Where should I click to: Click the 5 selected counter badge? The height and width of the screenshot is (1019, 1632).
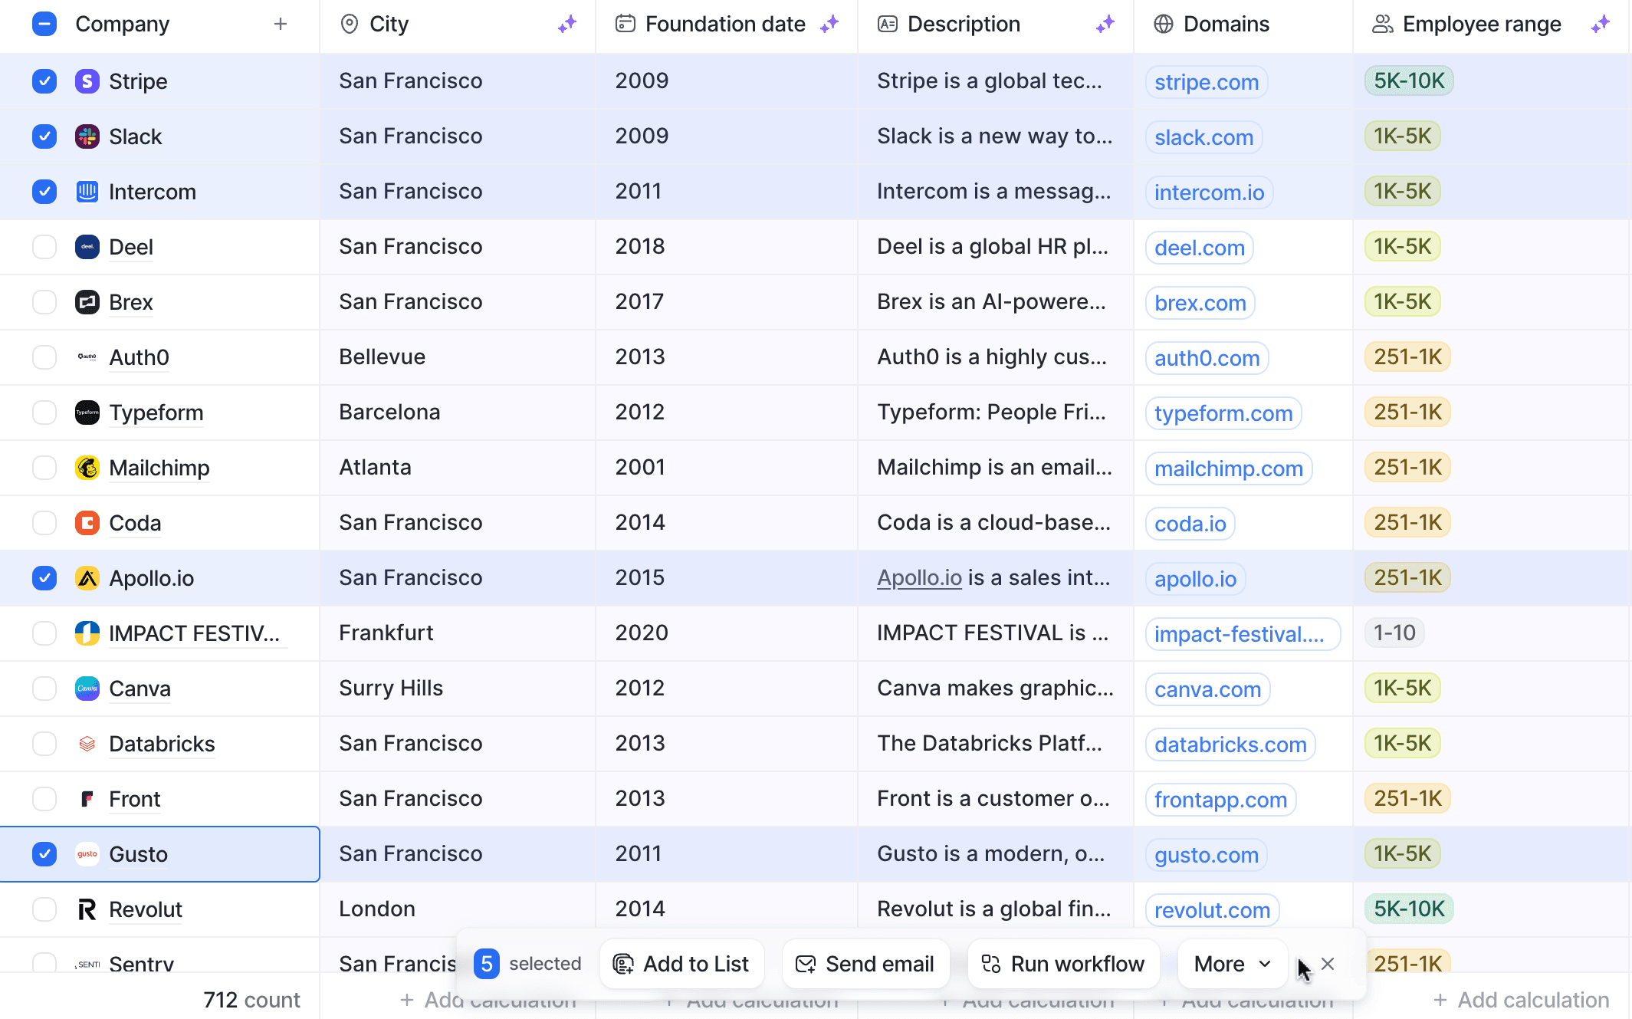pos(487,964)
